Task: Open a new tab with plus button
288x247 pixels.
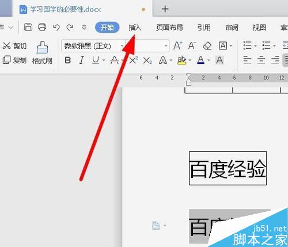Action: click(x=165, y=9)
